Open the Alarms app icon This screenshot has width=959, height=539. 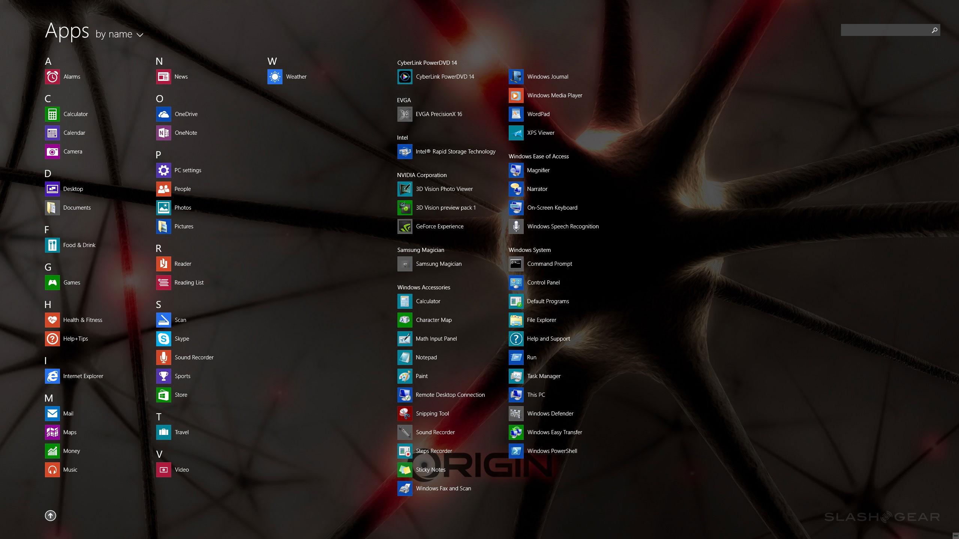click(x=52, y=77)
